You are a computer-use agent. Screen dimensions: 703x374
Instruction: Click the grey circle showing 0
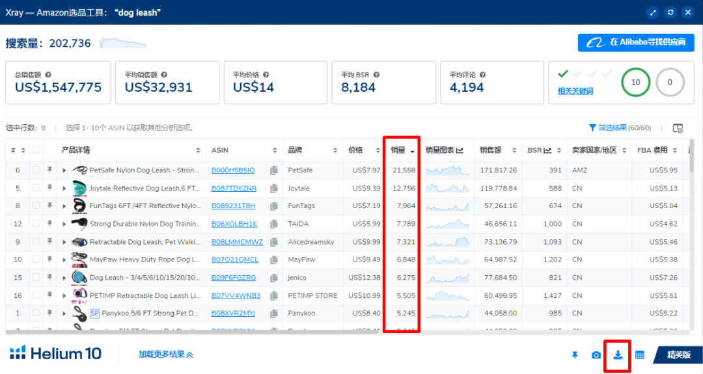point(670,83)
